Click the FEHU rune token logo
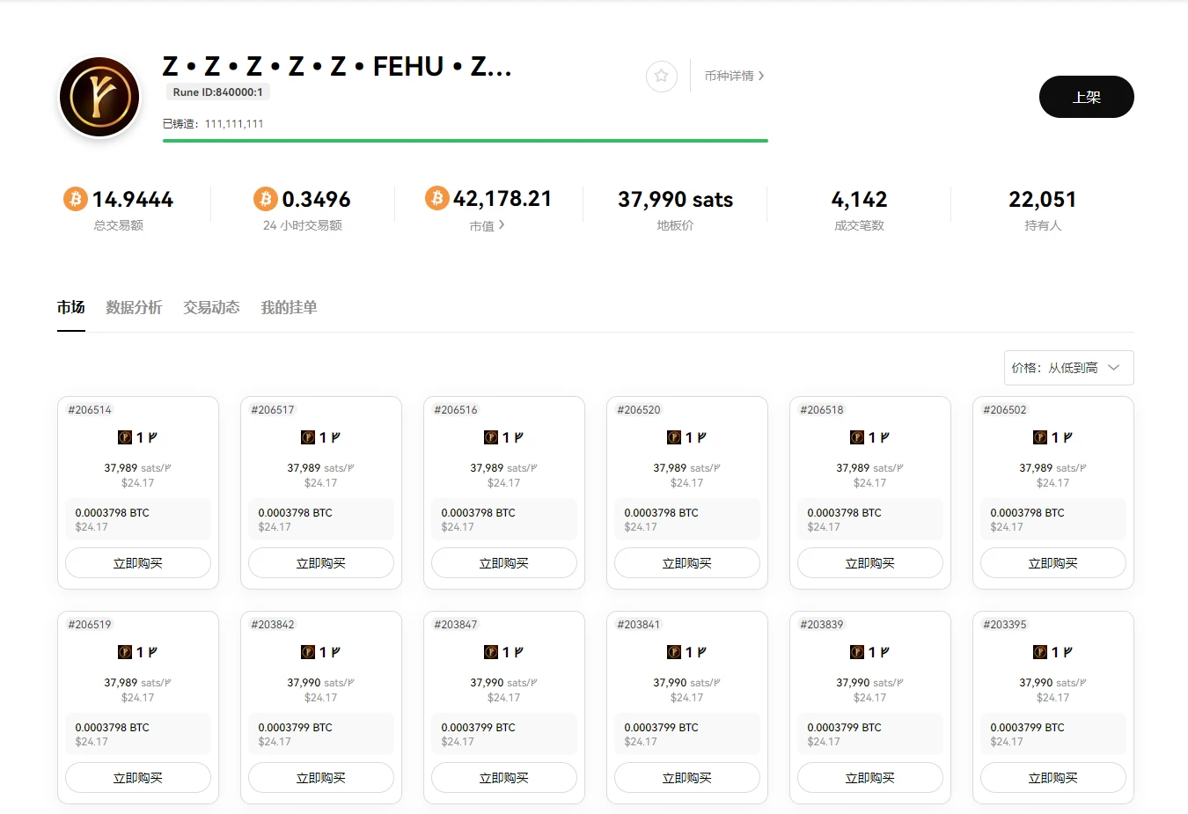Image resolution: width=1188 pixels, height=814 pixels. pos(99,96)
